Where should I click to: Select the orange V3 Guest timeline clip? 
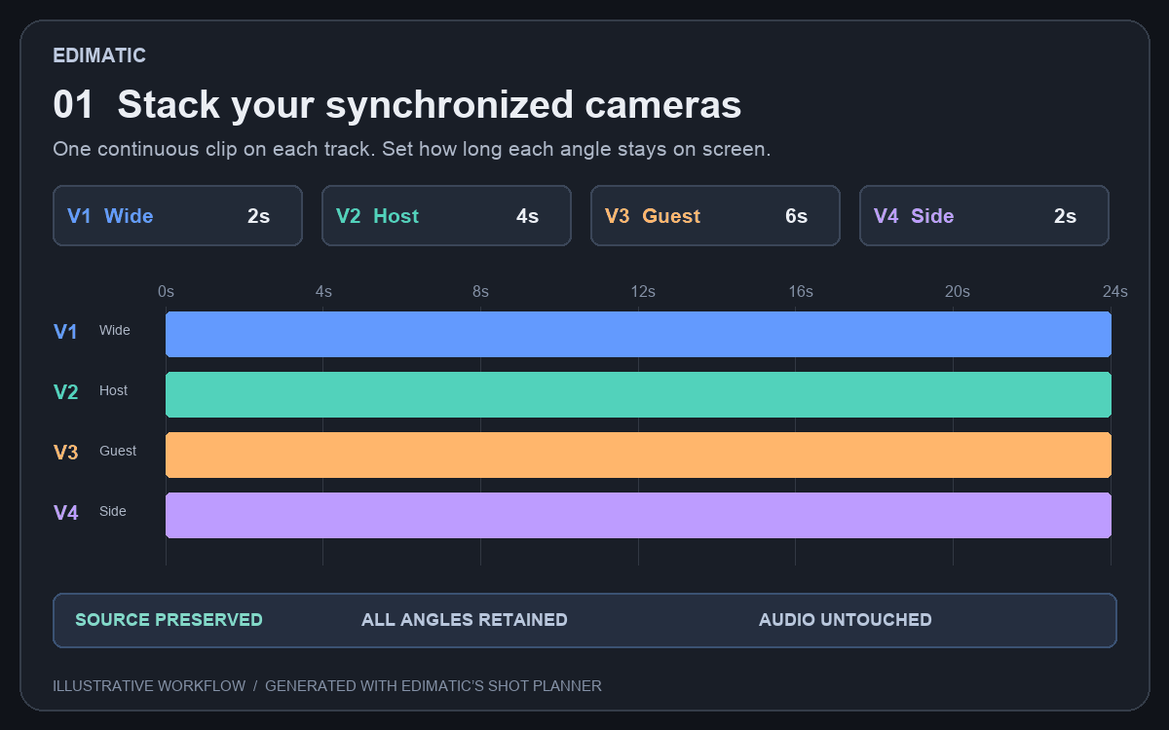point(638,455)
